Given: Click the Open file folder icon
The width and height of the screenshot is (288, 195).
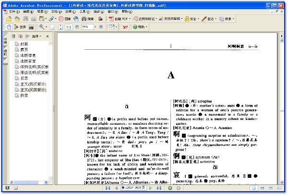Looking at the screenshot, I should pos(9,19).
